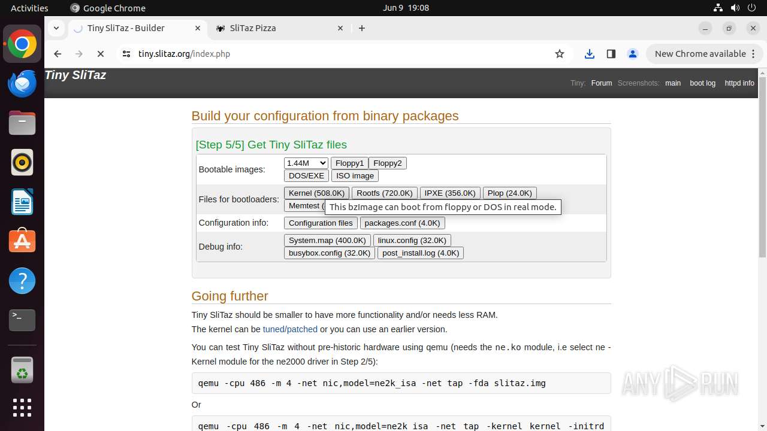Open Ubuntu Software store icon
This screenshot has height=431, width=767.
[x=22, y=241]
